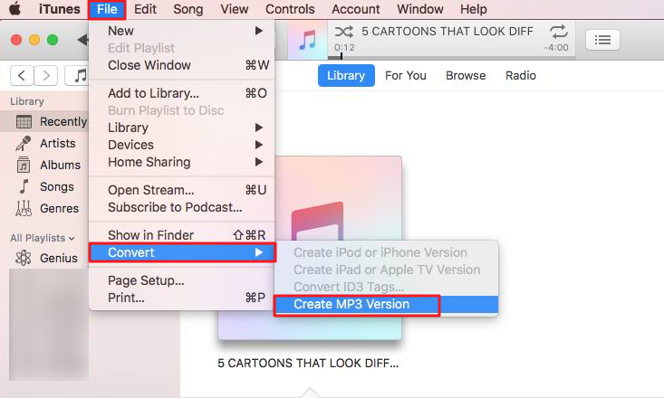Open the Up Next list button
The width and height of the screenshot is (664, 398).
[x=602, y=40]
